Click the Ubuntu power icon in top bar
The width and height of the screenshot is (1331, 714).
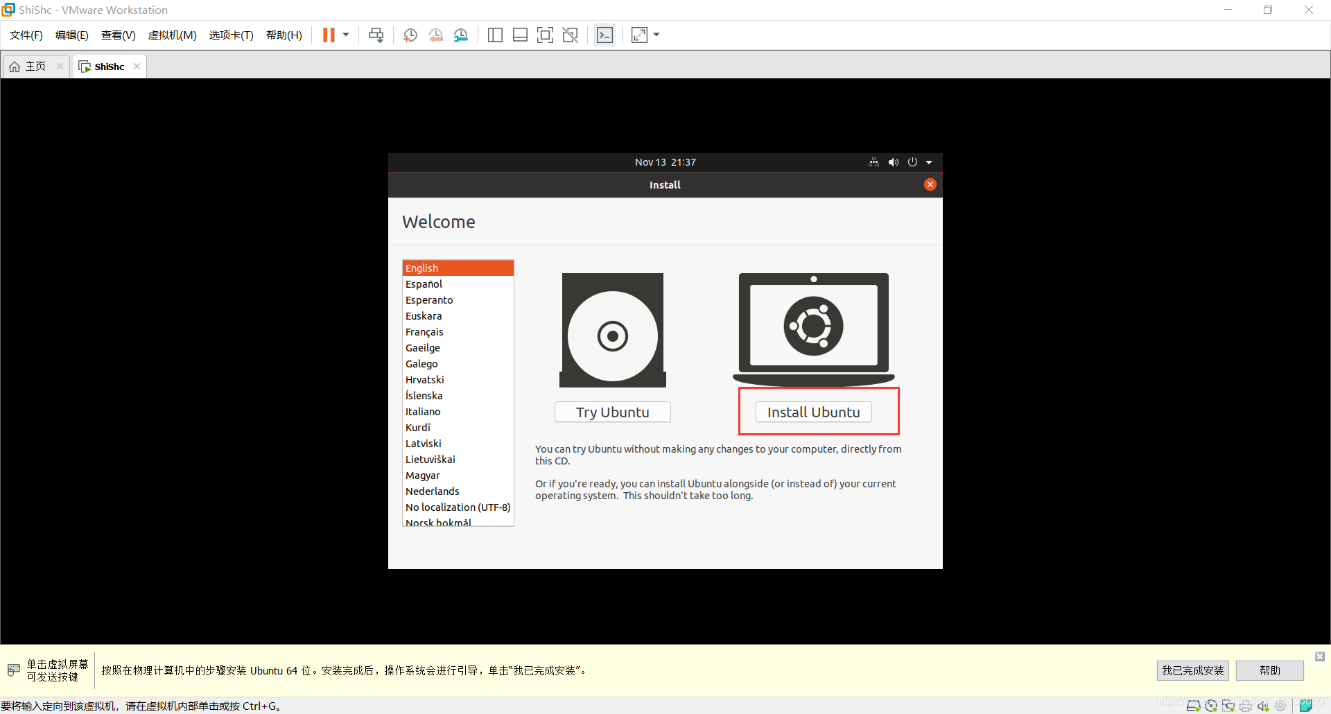tap(912, 162)
